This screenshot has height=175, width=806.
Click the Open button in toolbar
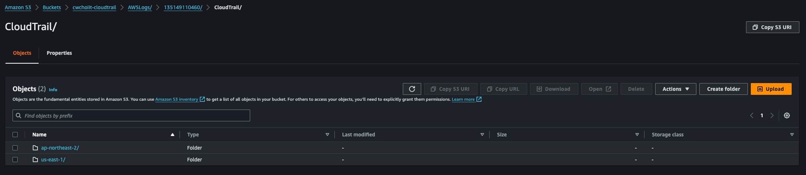[x=599, y=89]
